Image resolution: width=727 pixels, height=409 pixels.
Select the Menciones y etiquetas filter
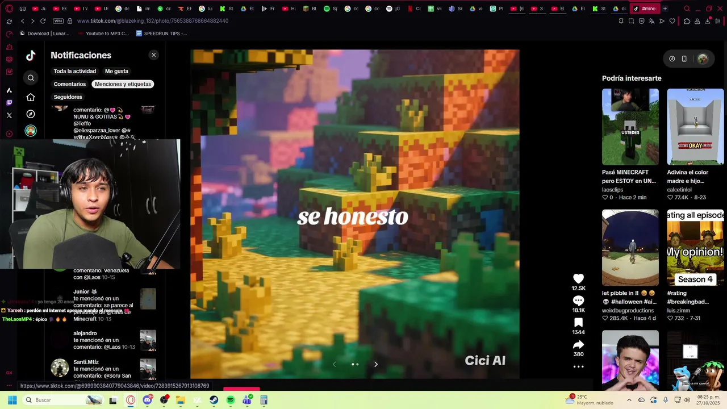pyautogui.click(x=123, y=84)
